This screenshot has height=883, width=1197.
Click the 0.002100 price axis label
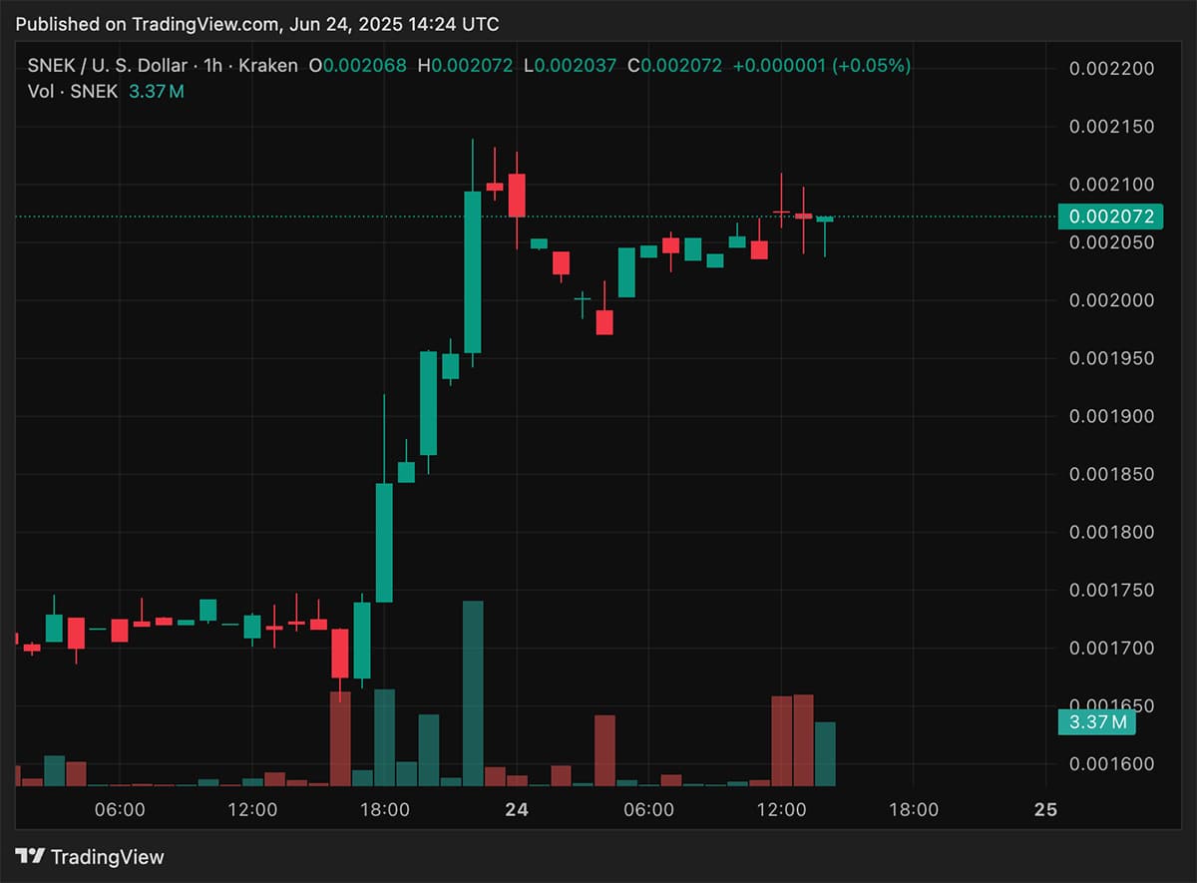pyautogui.click(x=1111, y=185)
